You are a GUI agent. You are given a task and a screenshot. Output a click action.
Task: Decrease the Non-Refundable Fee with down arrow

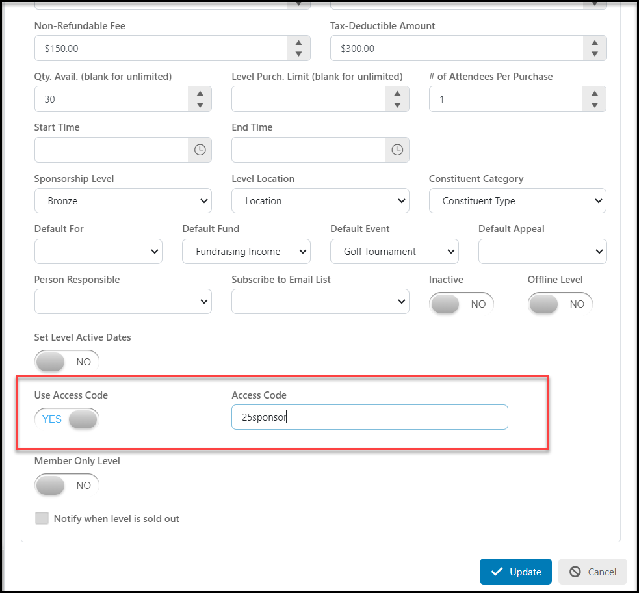[x=299, y=54]
